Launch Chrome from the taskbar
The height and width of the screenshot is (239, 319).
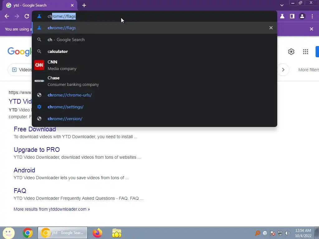click(x=28, y=233)
